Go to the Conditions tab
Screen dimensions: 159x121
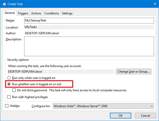(x=51, y=13)
